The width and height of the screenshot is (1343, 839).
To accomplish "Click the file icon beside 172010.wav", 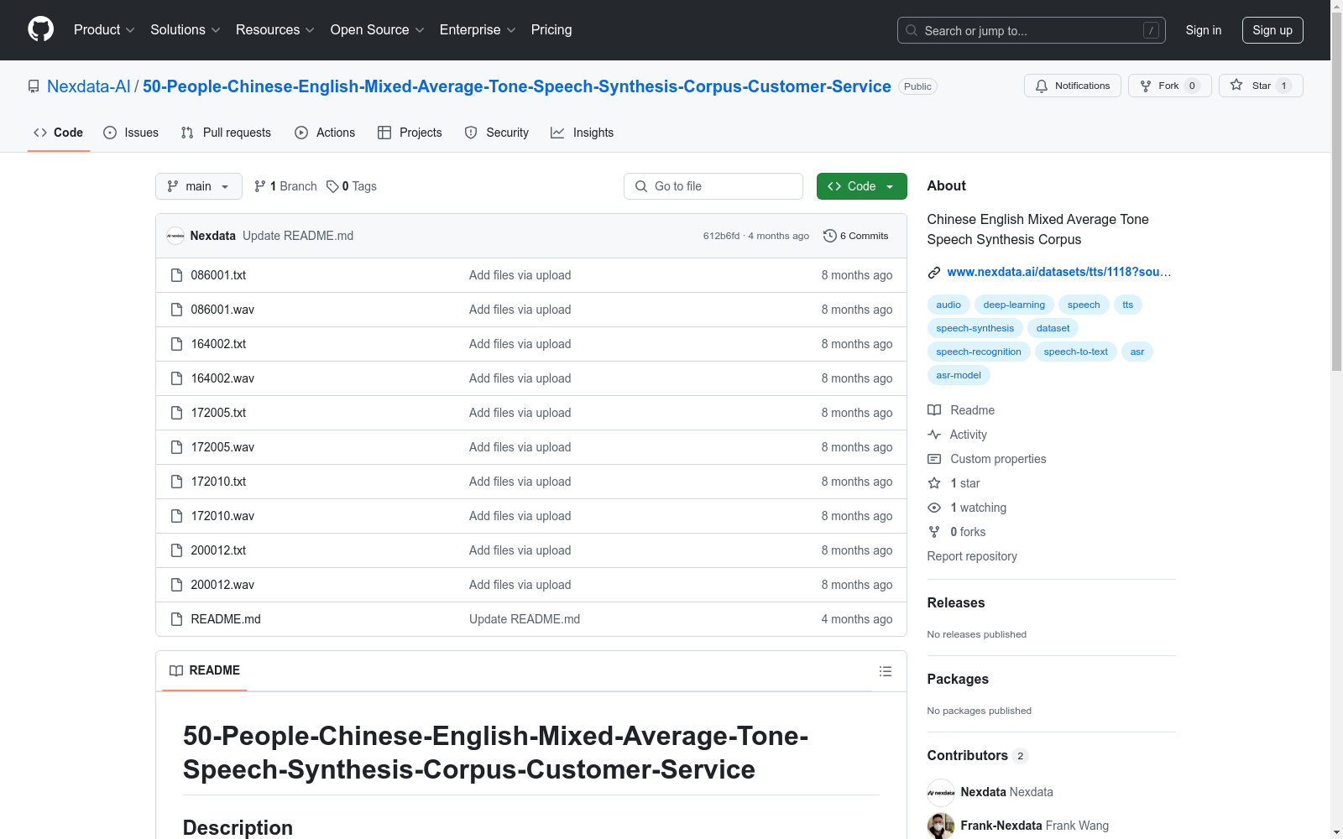I will click(x=176, y=516).
